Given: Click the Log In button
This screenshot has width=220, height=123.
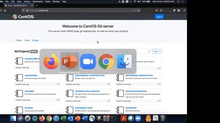Looking at the screenshot, I should tap(159, 17).
